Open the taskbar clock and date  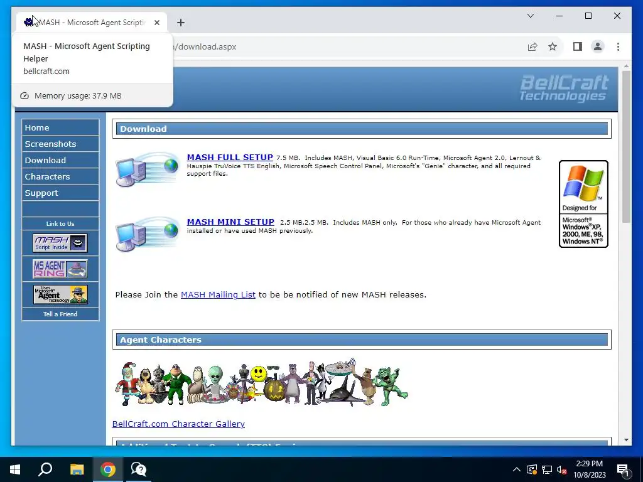pos(589,469)
